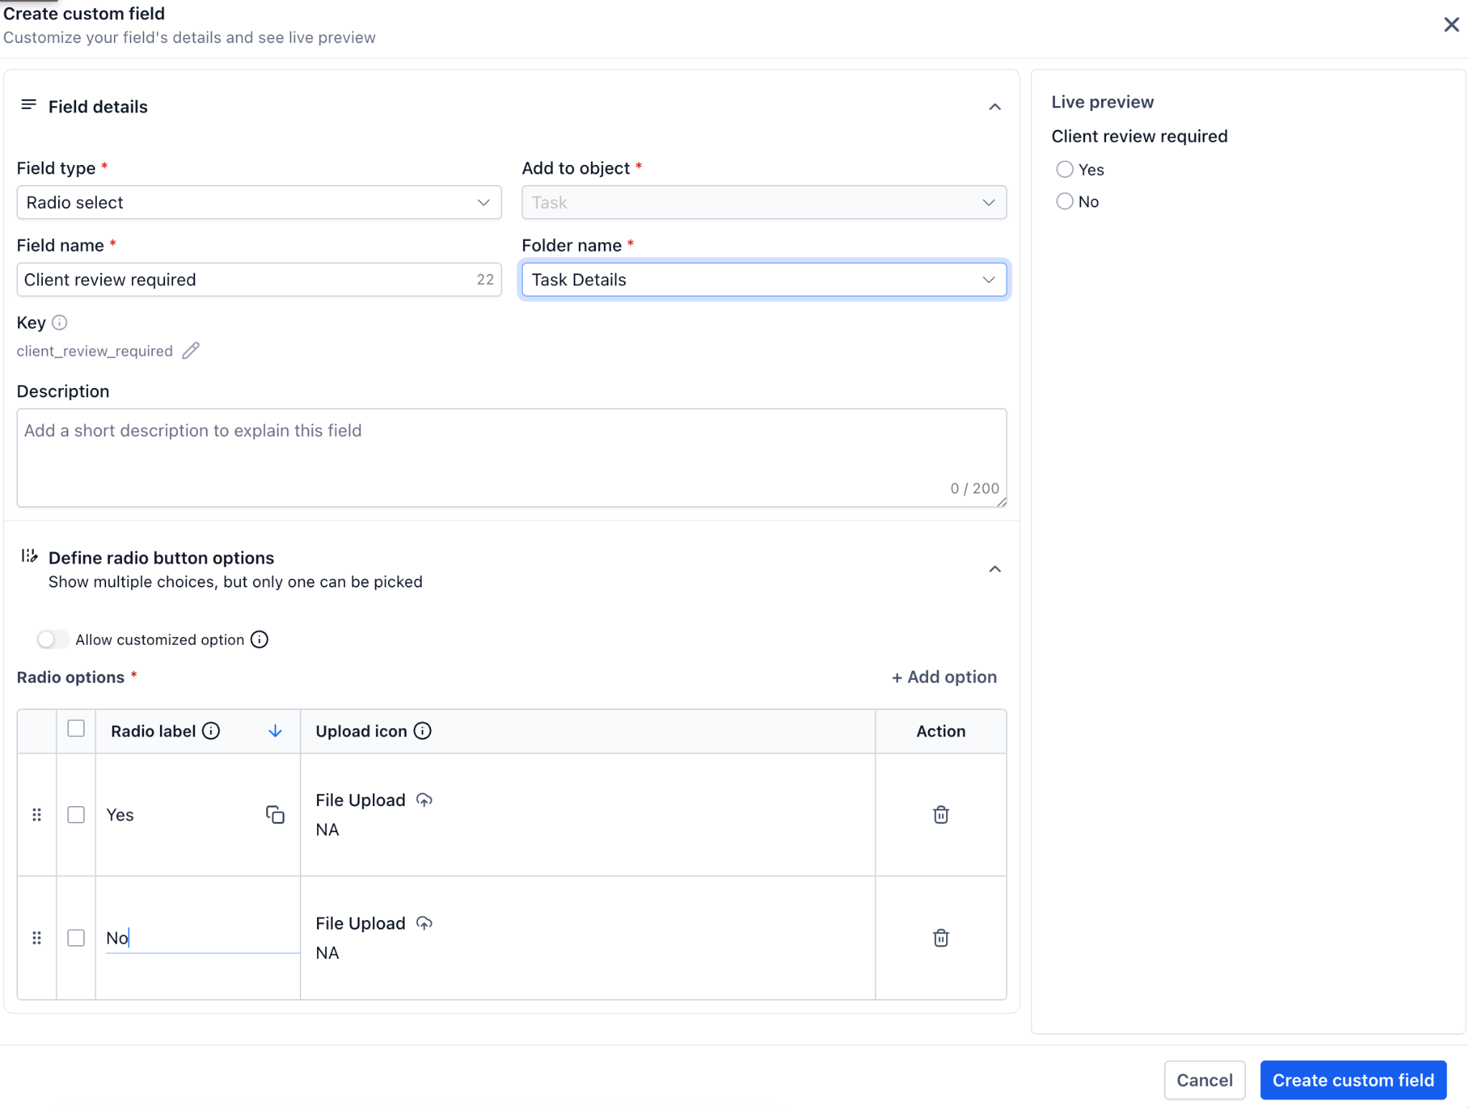Edit the No radio label field

[x=202, y=938]
